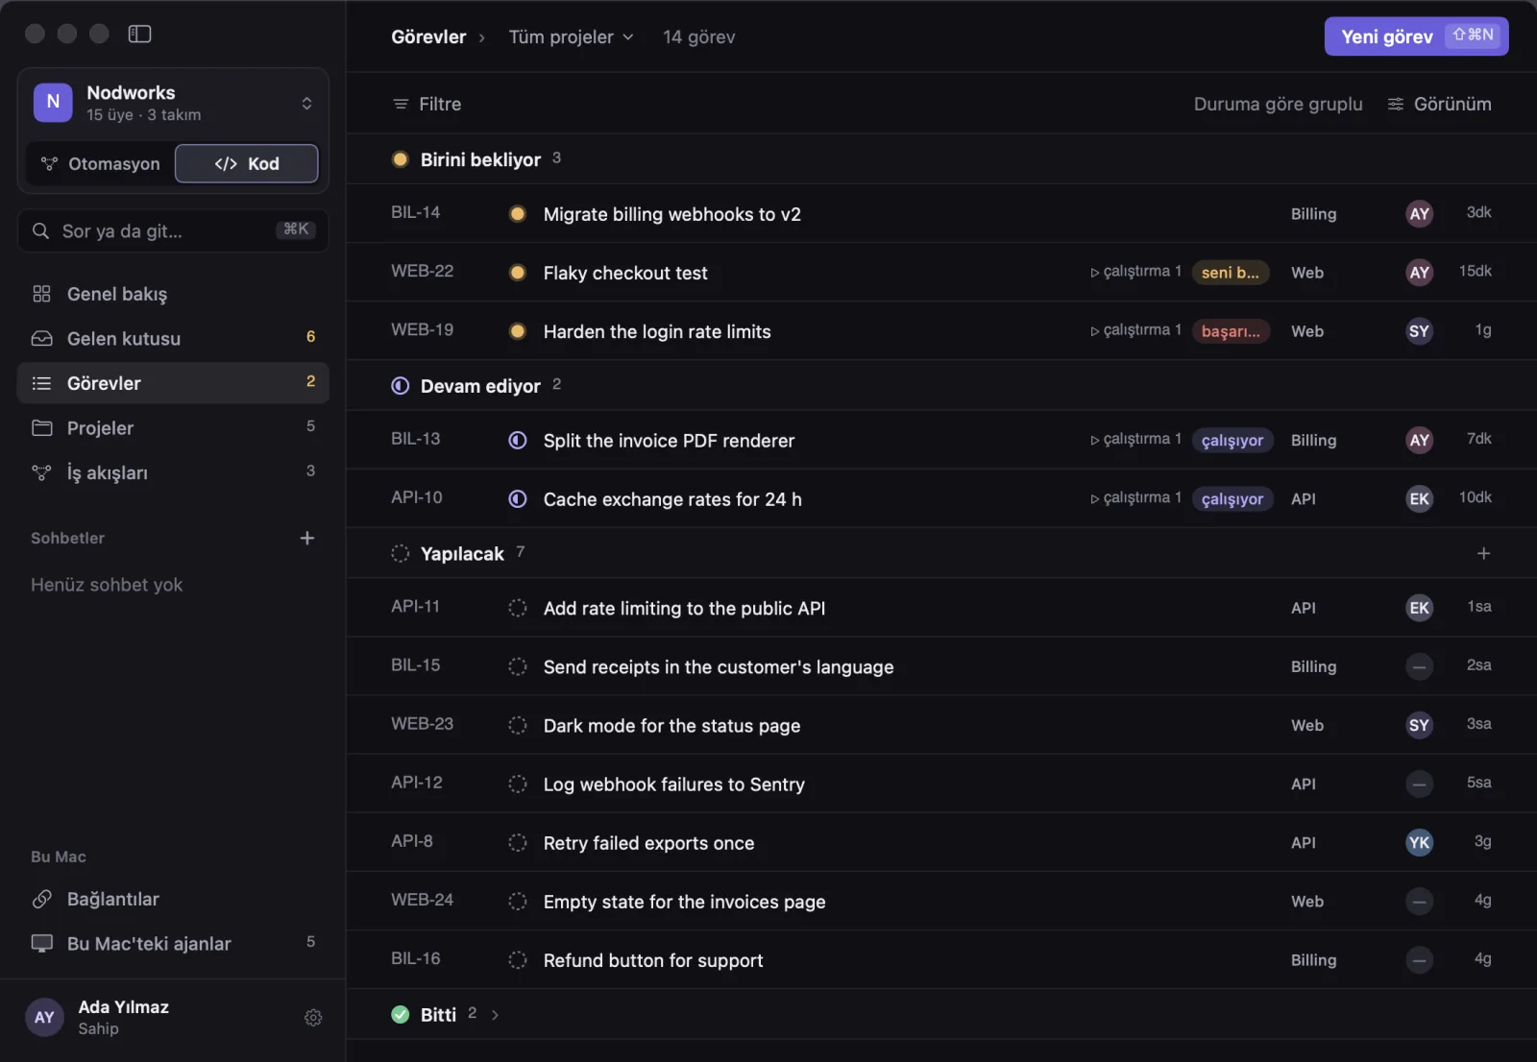Click unassigned avatar on WEB-24 row
The image size is (1537, 1062).
[x=1419, y=902]
